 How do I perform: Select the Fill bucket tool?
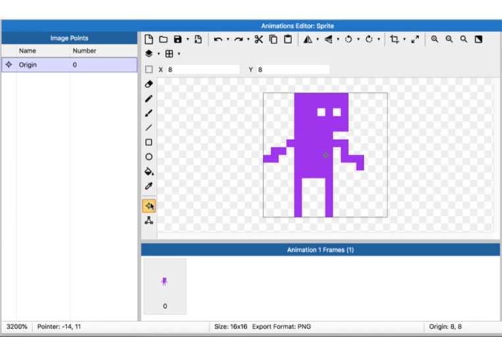click(x=149, y=171)
